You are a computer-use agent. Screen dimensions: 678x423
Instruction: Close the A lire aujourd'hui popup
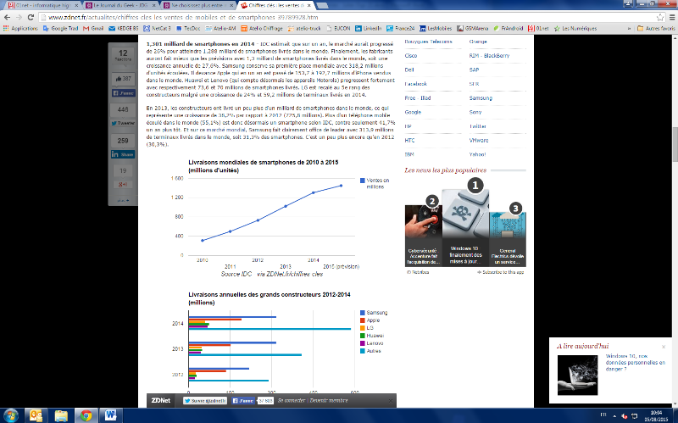tap(664, 347)
